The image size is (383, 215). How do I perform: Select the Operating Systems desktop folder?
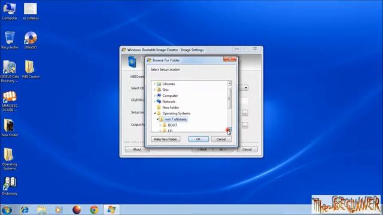[x=10, y=159]
